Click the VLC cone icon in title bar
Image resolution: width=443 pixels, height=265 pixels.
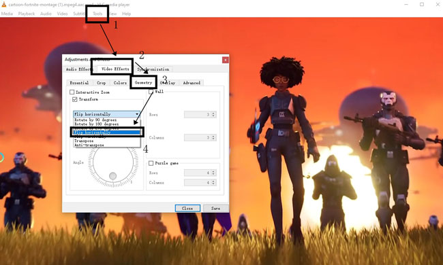[x=3, y=5]
